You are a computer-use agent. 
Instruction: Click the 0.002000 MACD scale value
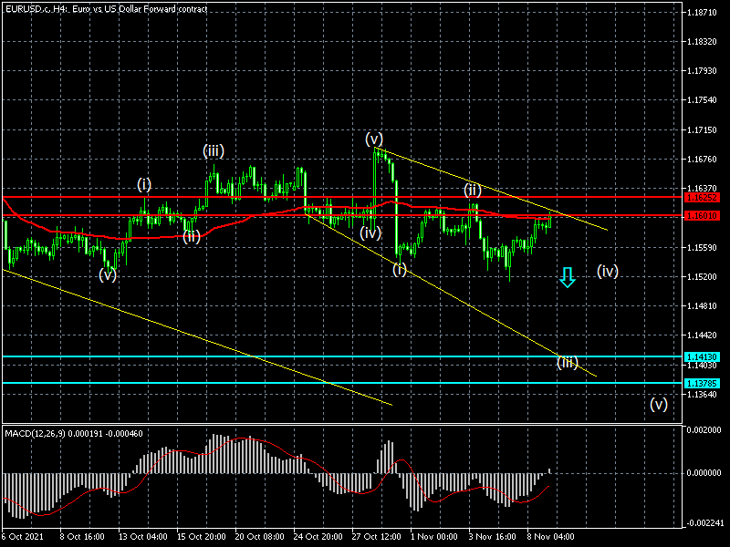704,428
